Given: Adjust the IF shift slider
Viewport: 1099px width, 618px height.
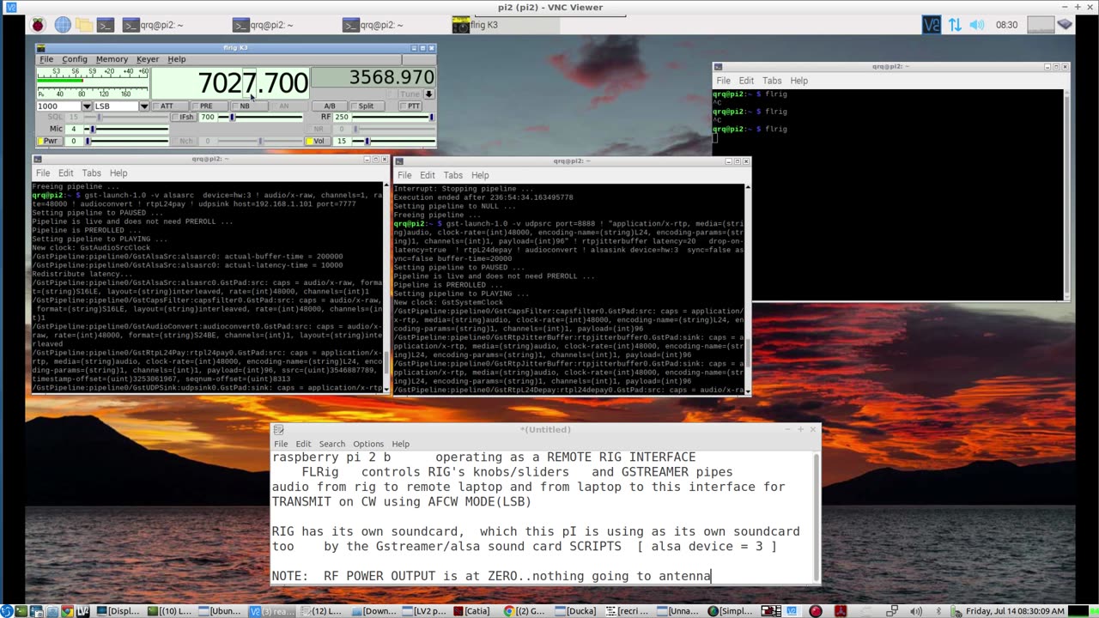Looking at the screenshot, I should [x=261, y=118].
